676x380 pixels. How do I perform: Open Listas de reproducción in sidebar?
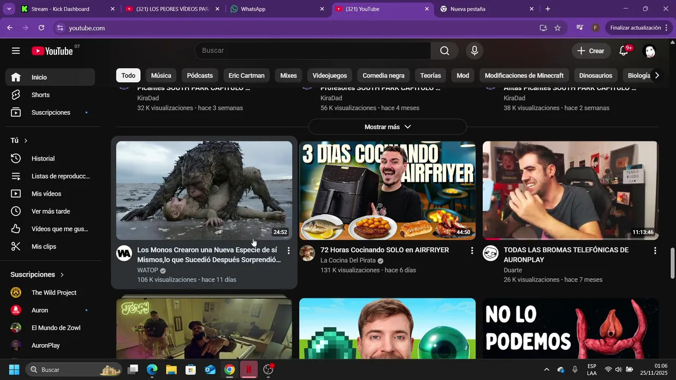[x=50, y=176]
